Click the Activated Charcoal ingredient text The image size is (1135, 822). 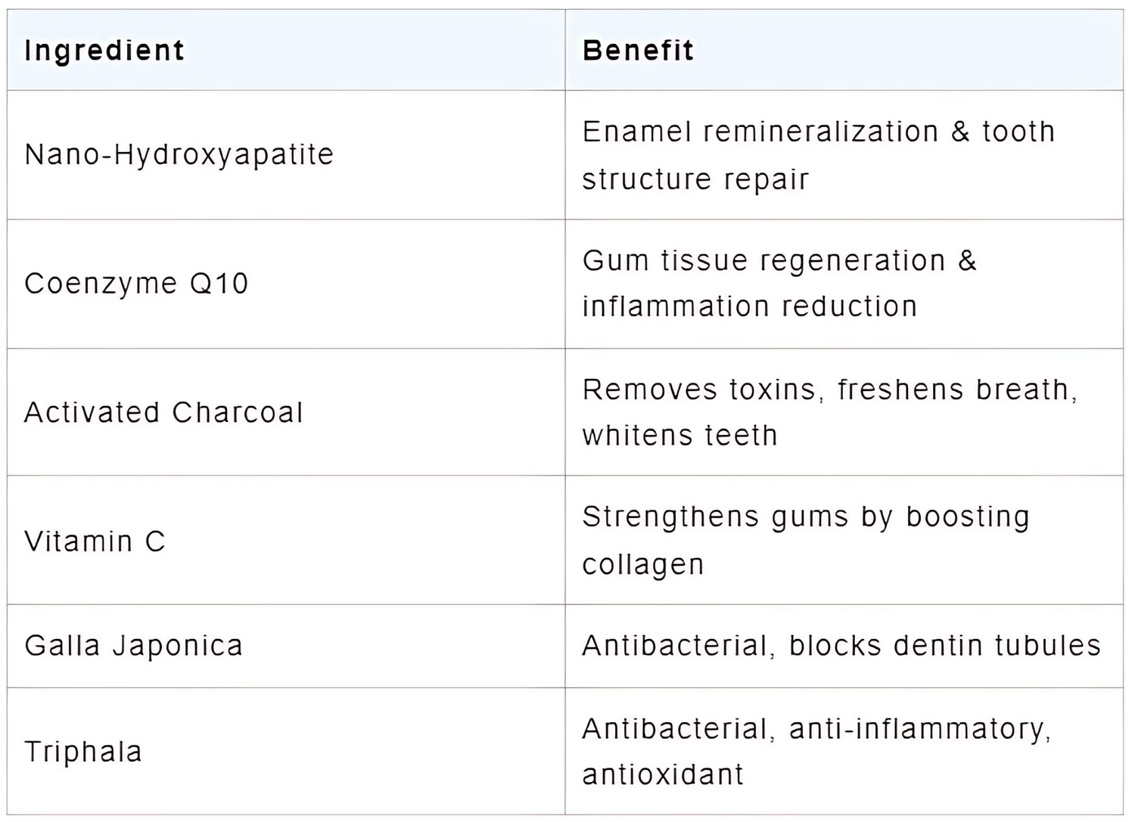163,412
